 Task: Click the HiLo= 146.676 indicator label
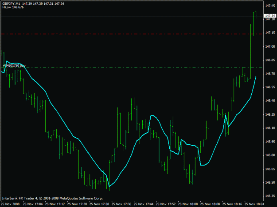pos(13,8)
